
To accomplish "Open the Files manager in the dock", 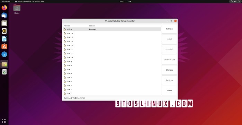I will click(4, 23).
